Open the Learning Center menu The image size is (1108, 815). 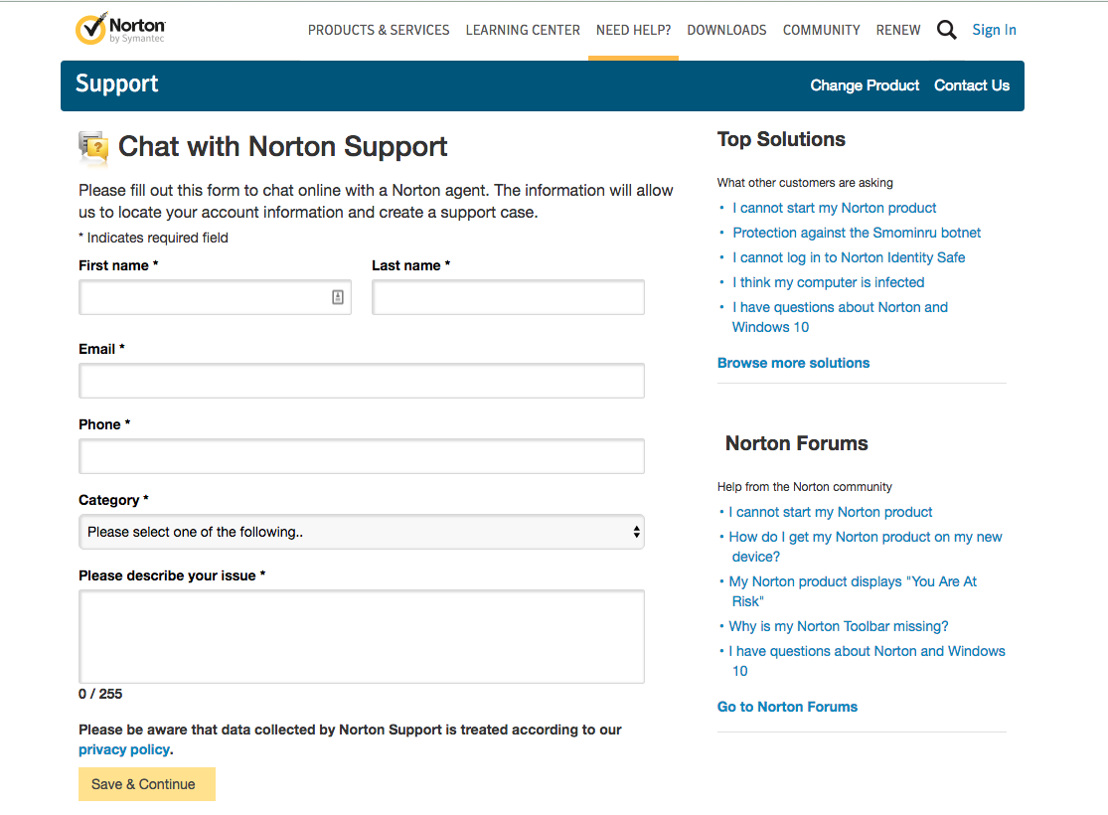coord(523,30)
